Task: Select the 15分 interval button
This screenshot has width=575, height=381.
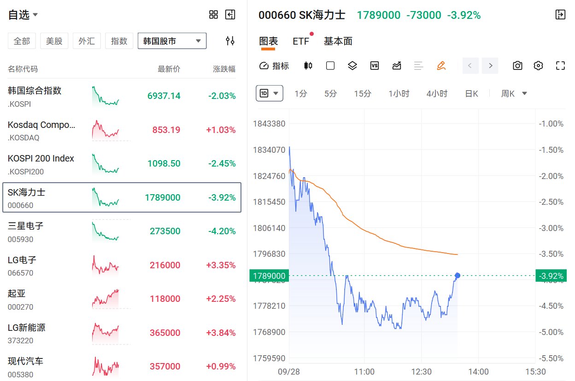Action: click(x=363, y=94)
